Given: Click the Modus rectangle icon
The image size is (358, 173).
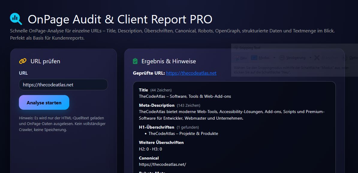Looking at the screenshot, I should click(x=254, y=58).
